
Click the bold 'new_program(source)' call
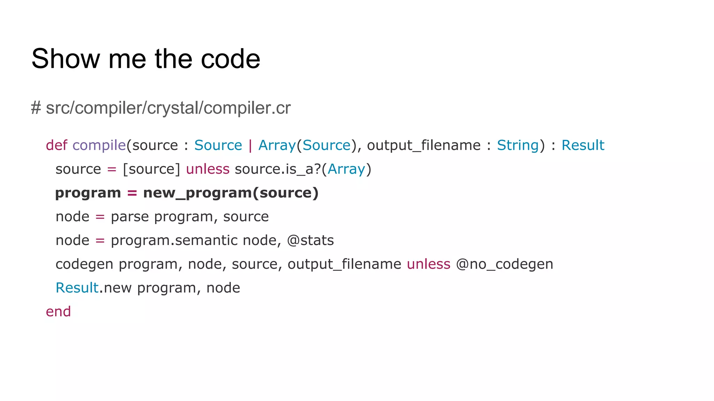pos(231,193)
